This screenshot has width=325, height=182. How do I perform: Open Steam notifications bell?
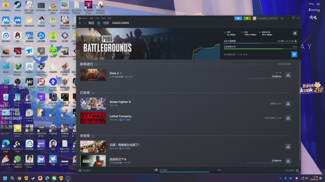(x=247, y=18)
